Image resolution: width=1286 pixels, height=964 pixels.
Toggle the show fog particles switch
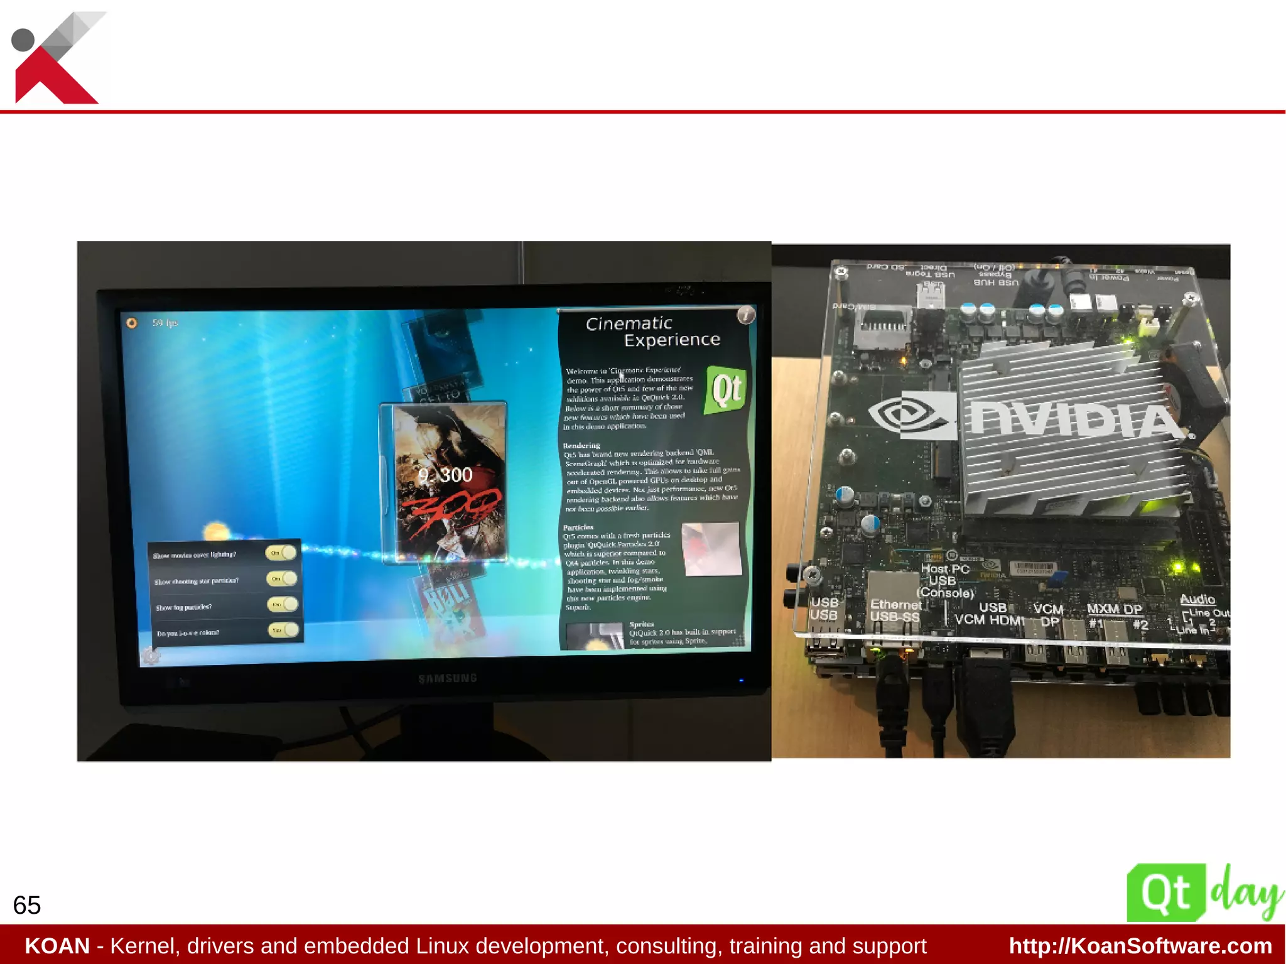click(283, 604)
